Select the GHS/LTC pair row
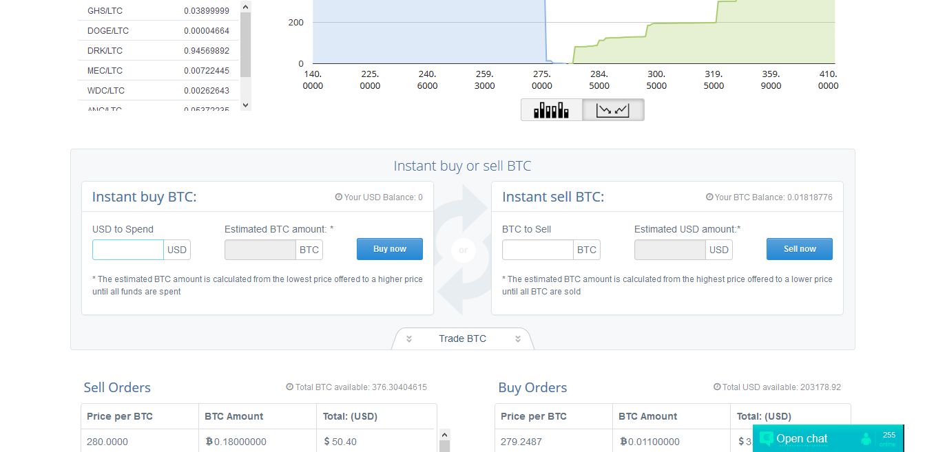 click(158, 11)
